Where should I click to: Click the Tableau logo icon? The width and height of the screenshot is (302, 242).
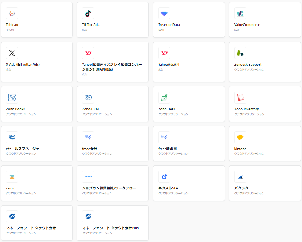click(x=12, y=13)
